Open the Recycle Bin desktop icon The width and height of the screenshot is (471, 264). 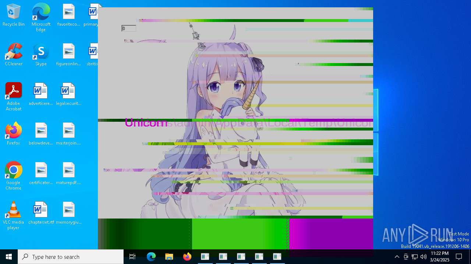click(x=14, y=15)
